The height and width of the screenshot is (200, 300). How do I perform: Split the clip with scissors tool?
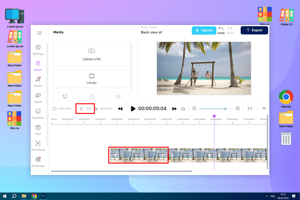pyautogui.click(x=86, y=109)
